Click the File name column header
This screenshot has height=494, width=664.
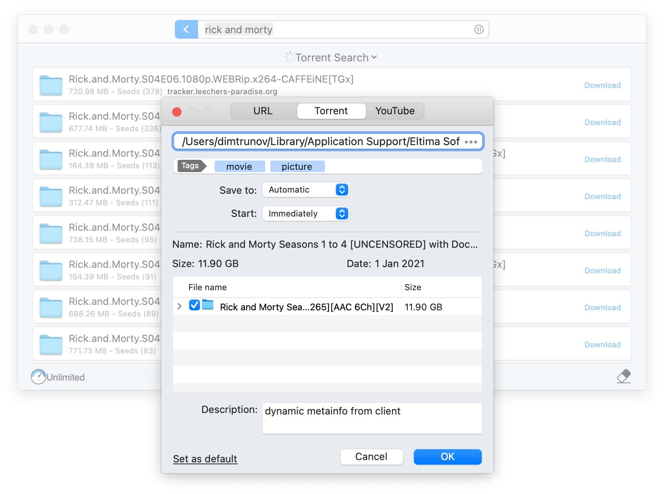pyautogui.click(x=207, y=287)
